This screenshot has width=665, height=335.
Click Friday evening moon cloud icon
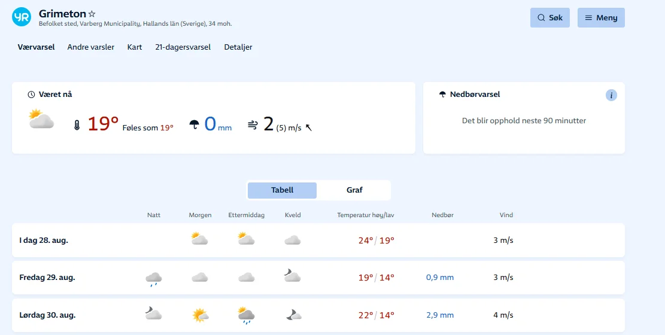click(292, 276)
